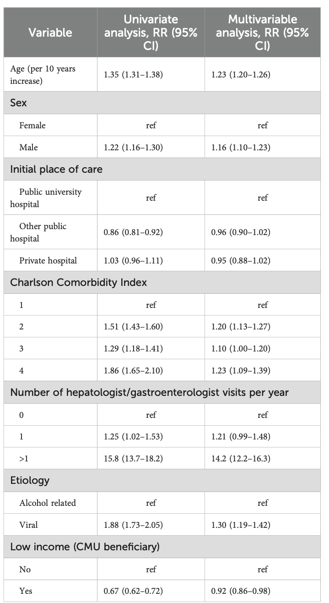Click the Variable column header

tap(50, 33)
